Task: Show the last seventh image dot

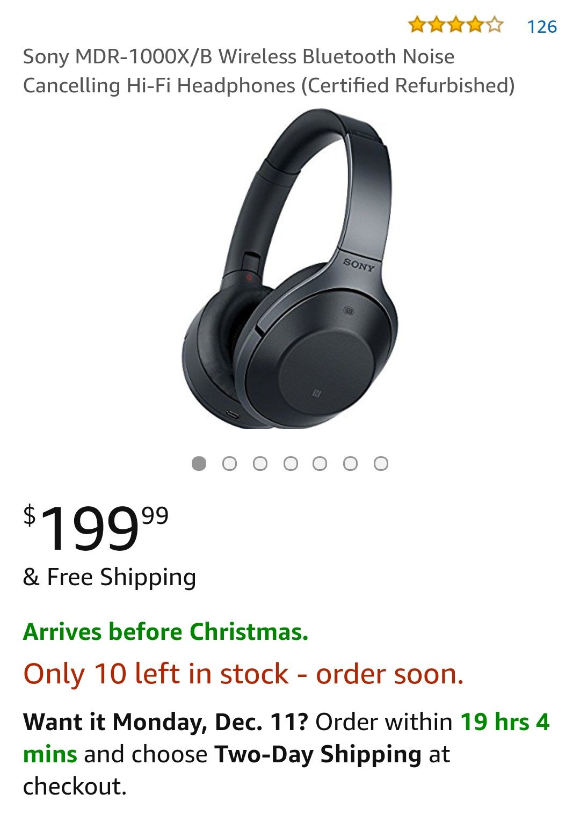Action: [381, 463]
